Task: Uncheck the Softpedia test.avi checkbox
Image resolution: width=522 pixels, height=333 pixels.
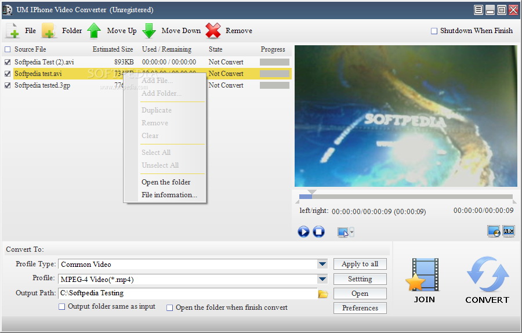Action: pos(8,74)
